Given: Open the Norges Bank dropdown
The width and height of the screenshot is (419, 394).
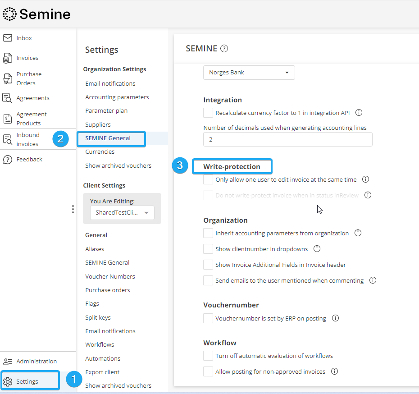Looking at the screenshot, I should [249, 73].
